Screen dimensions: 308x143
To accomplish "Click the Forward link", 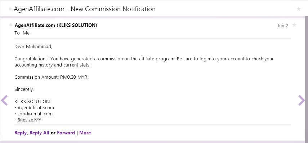I will (x=66, y=133).
